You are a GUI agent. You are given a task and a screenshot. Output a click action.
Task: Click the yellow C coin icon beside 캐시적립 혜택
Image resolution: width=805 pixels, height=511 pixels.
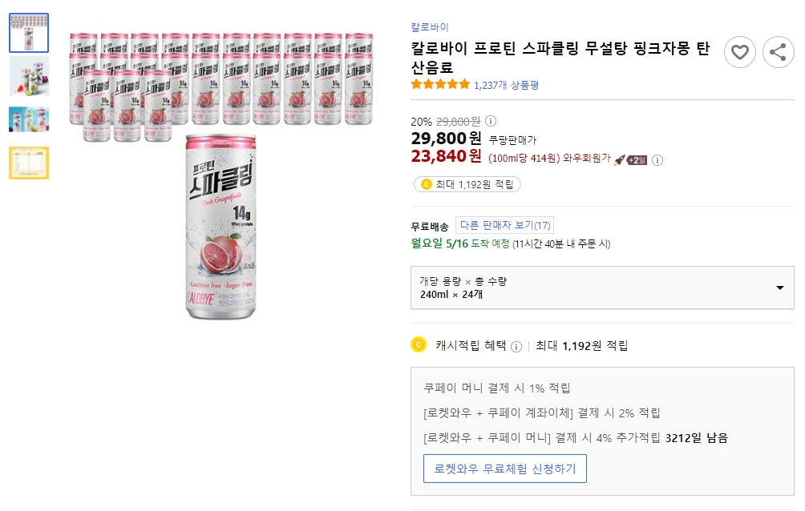pyautogui.click(x=418, y=346)
